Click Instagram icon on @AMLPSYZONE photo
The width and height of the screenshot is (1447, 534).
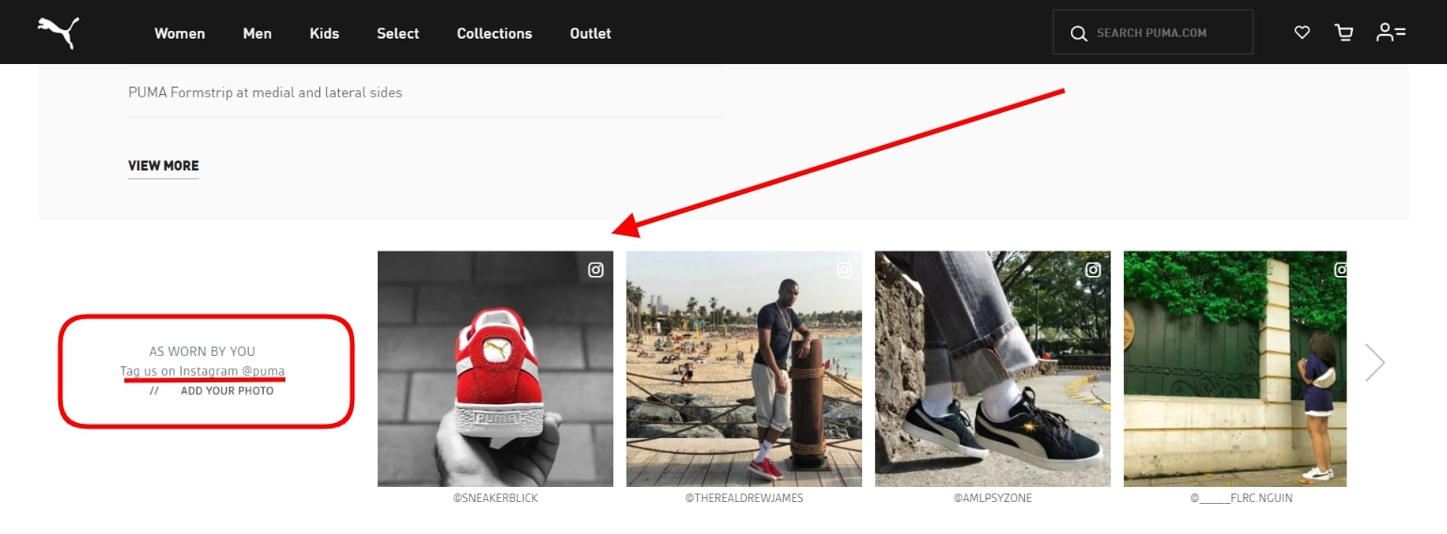coord(1093,270)
